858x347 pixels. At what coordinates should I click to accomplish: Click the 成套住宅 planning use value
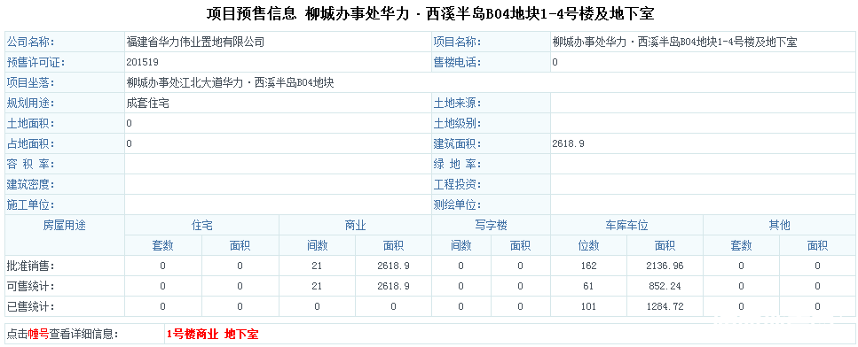(x=147, y=103)
